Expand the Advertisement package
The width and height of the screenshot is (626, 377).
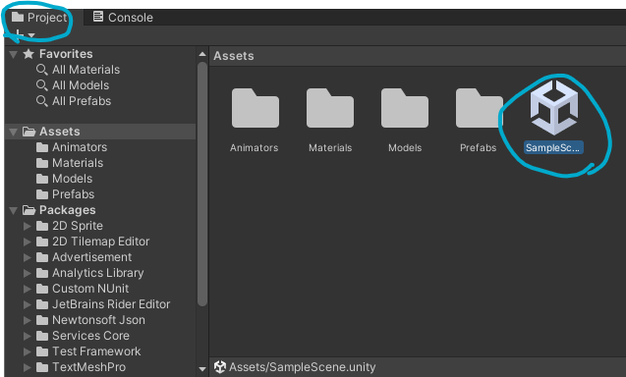click(28, 258)
